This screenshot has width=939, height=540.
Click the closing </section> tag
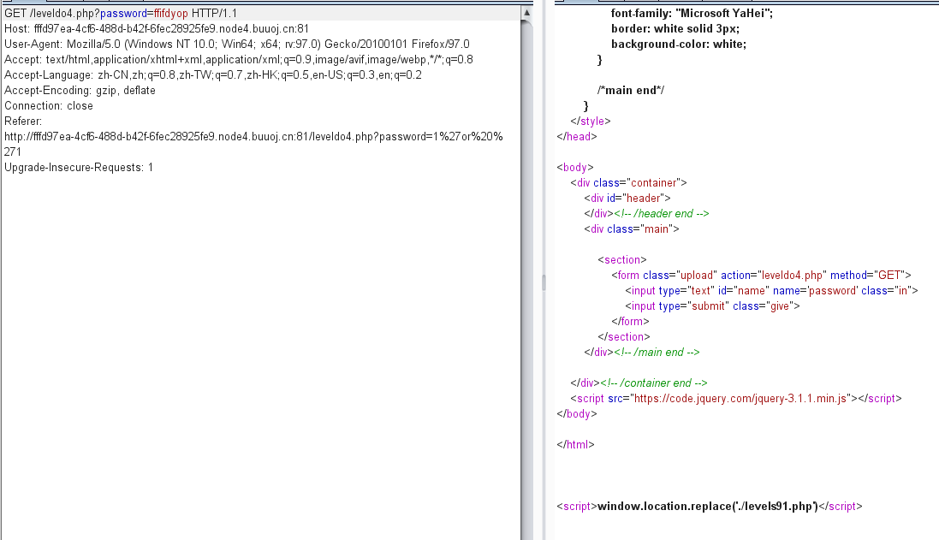pyautogui.click(x=623, y=337)
